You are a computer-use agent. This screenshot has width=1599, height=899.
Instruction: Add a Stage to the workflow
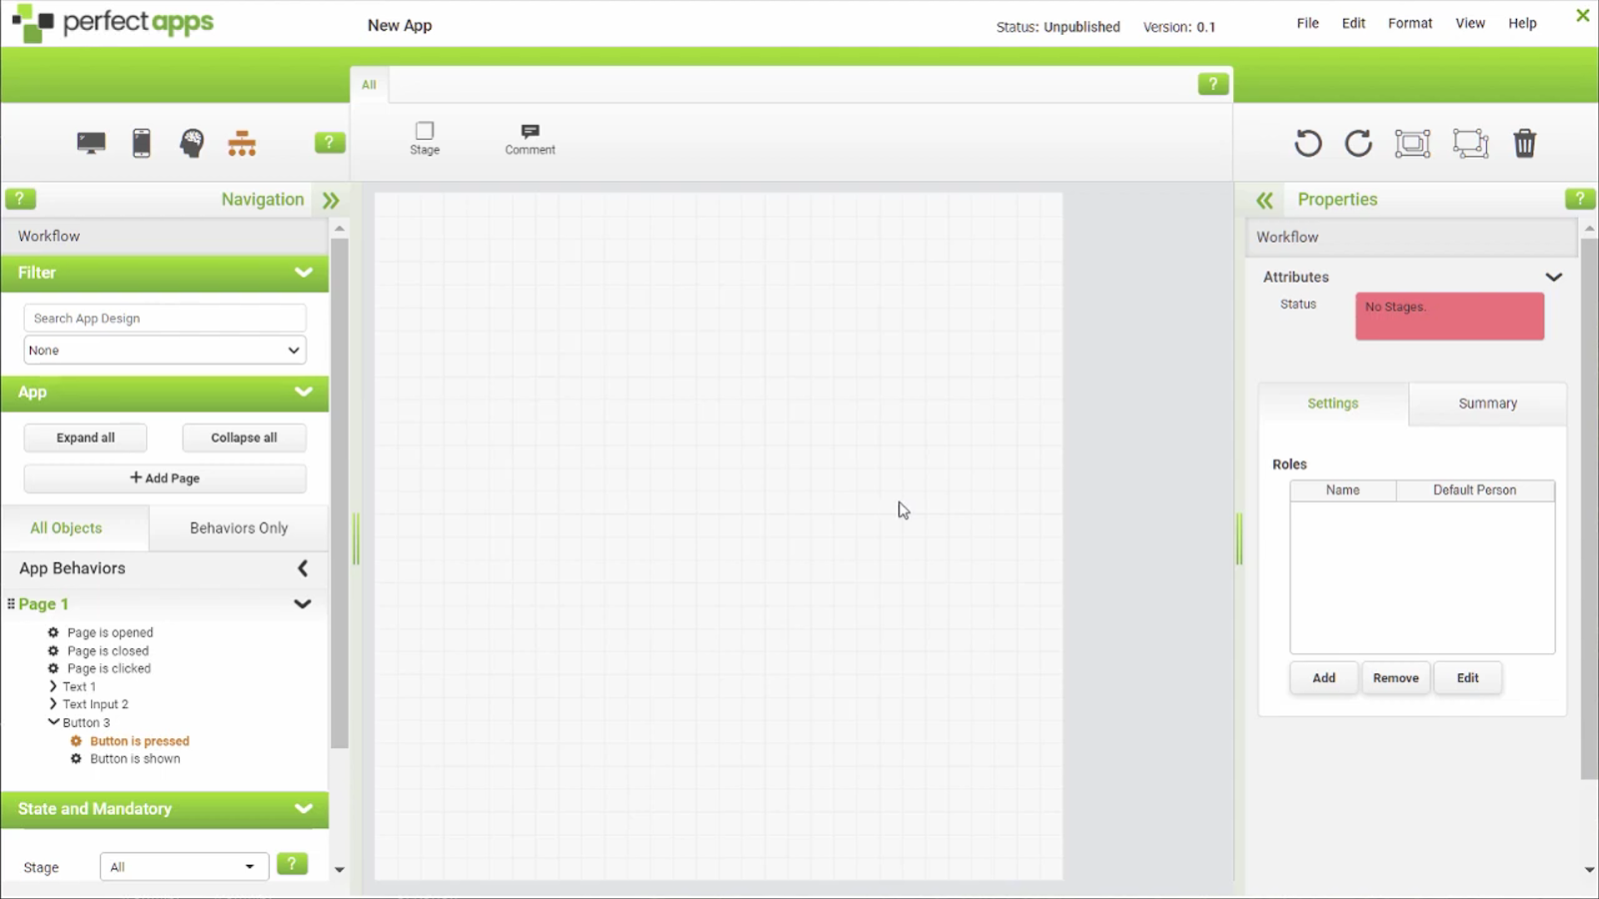[x=424, y=138]
